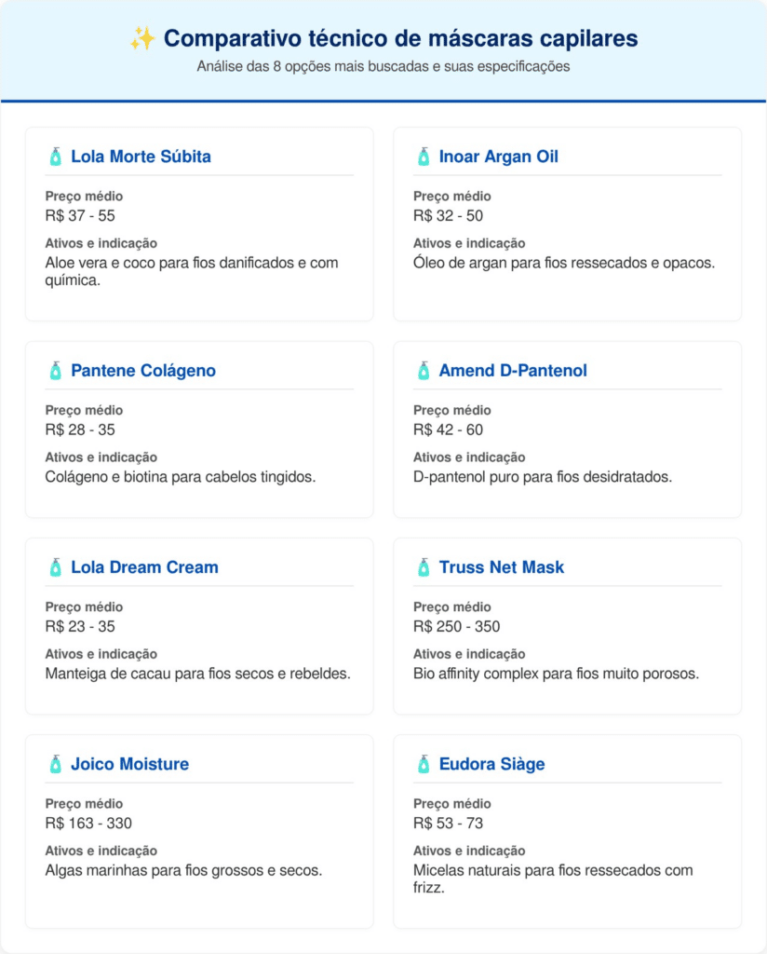Click the bottle icon beside Lola Dream Cream

(x=55, y=567)
